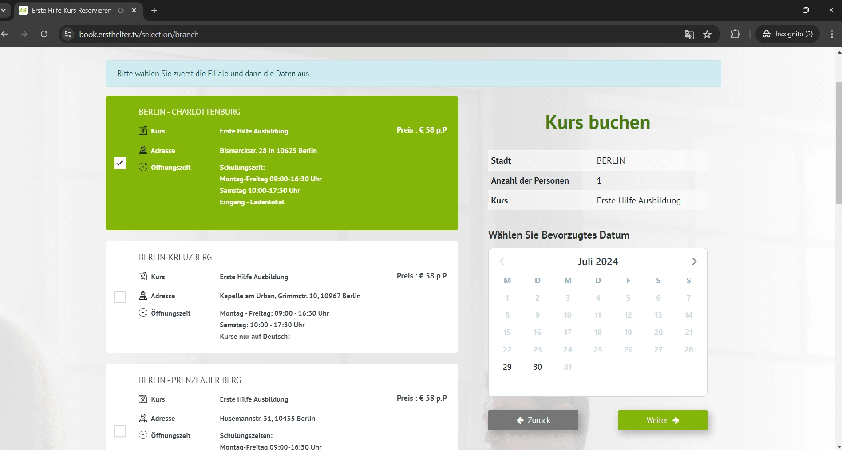The width and height of the screenshot is (842, 450).
Task: Click the Öffnungszeit clock icon in Kreuzberg card
Action: pos(143,313)
